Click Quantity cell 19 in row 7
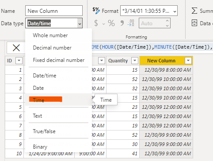The width and height of the screenshot is (213, 161). (x=123, y=126)
